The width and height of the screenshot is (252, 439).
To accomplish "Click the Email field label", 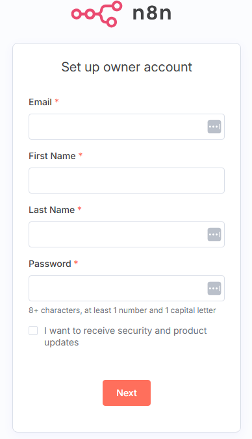I will click(x=40, y=102).
